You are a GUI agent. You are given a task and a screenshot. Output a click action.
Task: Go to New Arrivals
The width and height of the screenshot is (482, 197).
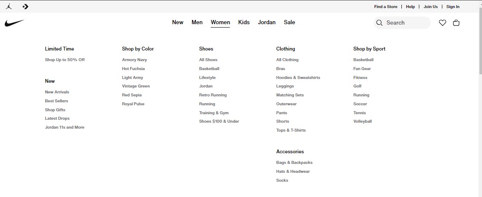click(x=57, y=92)
